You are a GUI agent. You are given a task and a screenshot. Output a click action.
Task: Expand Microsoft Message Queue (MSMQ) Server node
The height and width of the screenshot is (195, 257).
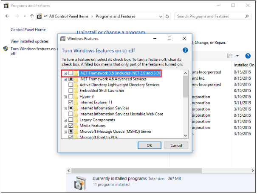[x=65, y=132]
